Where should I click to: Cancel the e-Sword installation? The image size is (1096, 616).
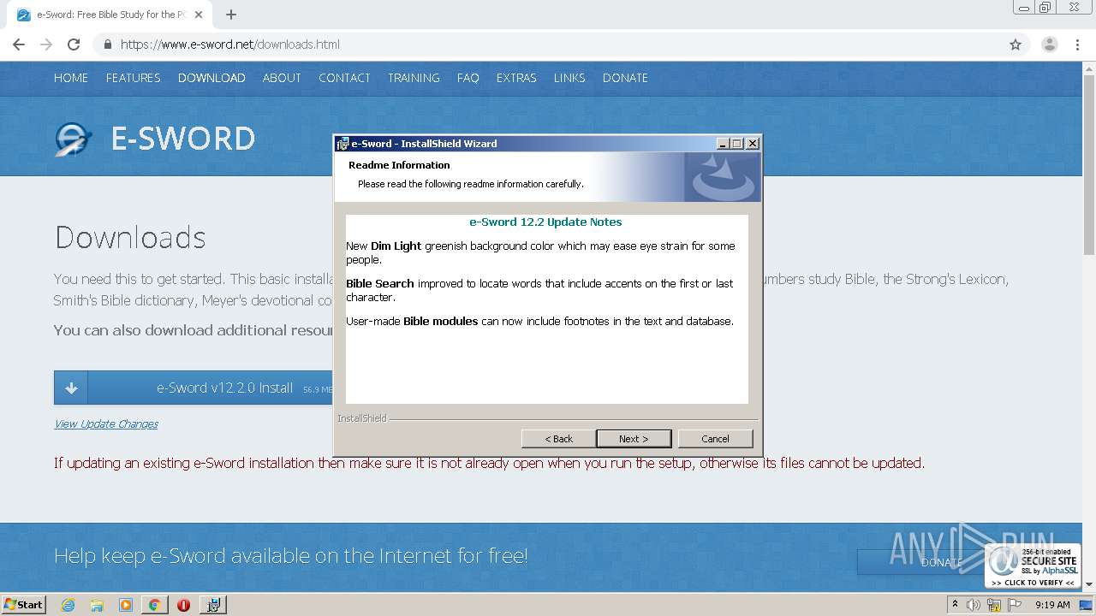[715, 439]
